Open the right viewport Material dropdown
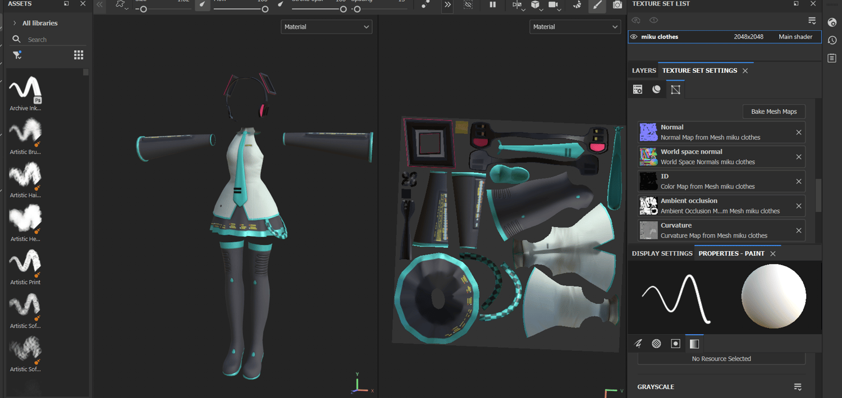Viewport: 842px width, 398px height. pyautogui.click(x=575, y=27)
